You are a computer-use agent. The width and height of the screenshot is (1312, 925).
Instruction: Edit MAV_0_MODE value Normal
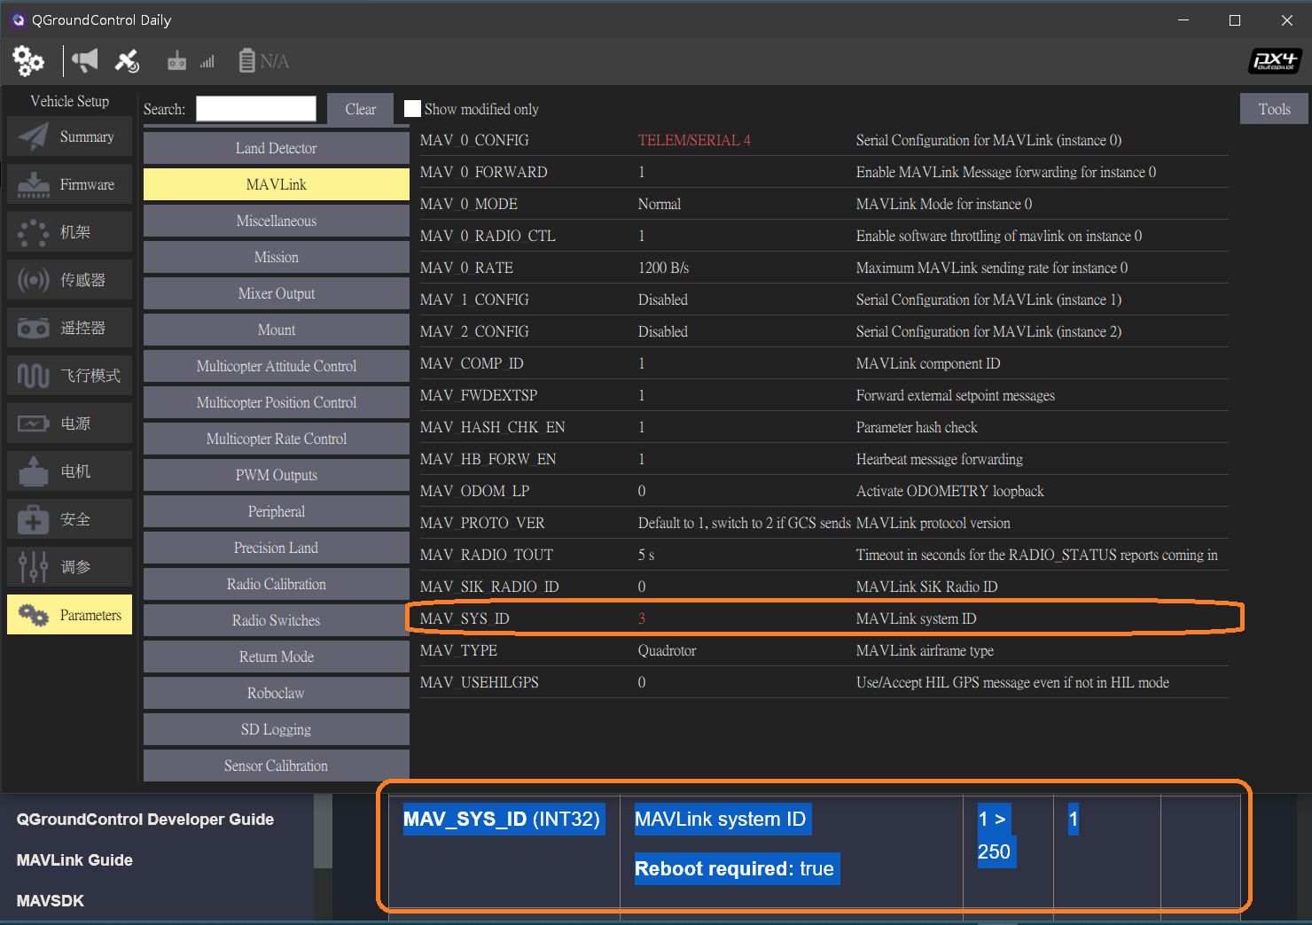tap(660, 204)
